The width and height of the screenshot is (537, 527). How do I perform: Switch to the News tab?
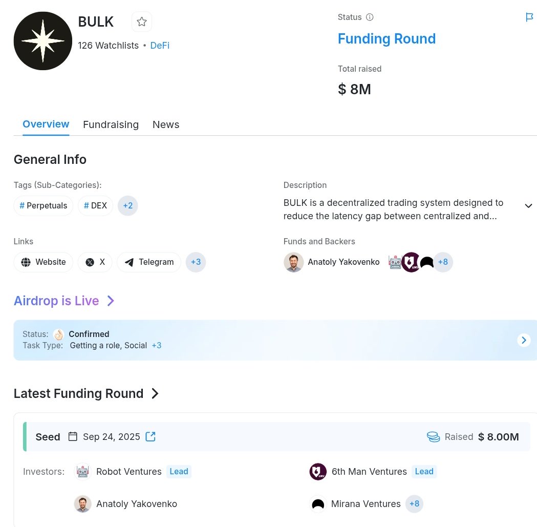pos(166,124)
